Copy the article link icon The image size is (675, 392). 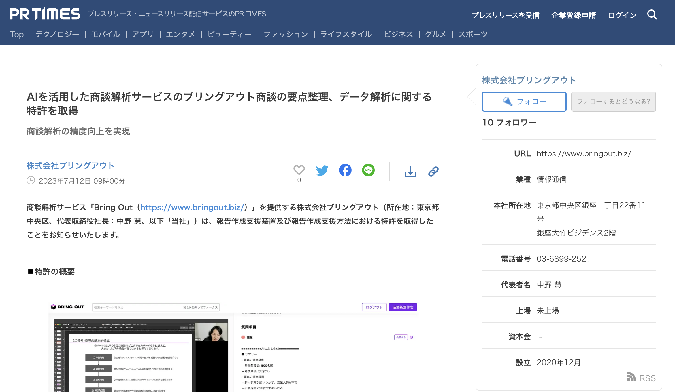coord(433,172)
